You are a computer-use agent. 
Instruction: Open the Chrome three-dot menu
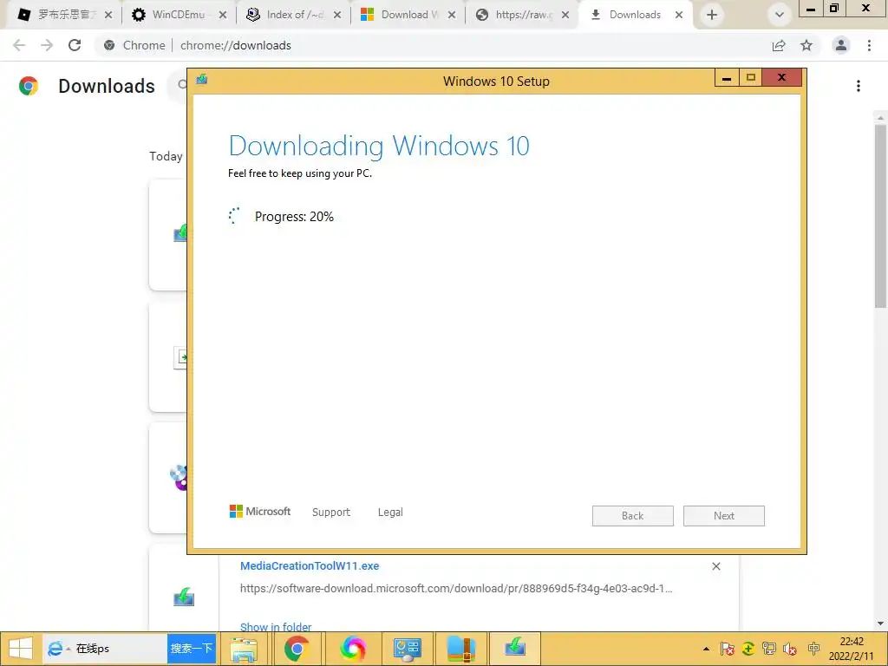point(869,45)
